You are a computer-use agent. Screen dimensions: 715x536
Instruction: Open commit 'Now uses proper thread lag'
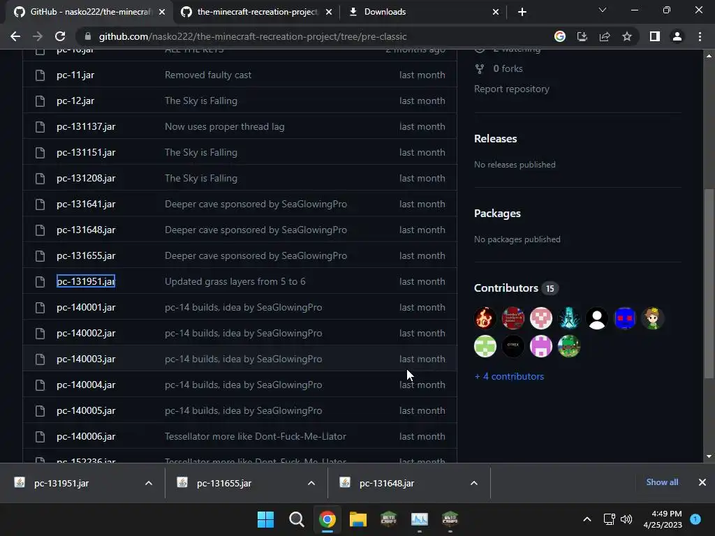coord(225,127)
